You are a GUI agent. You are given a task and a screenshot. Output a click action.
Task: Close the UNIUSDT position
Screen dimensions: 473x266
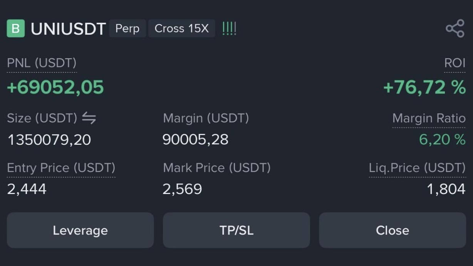[392, 230]
